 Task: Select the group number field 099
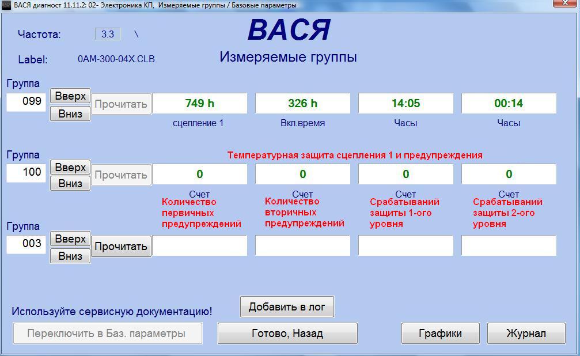point(26,102)
